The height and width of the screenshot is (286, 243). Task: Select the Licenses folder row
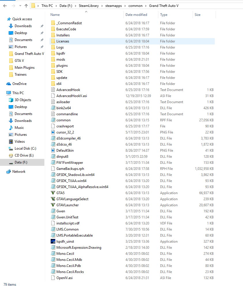[x=132, y=41]
